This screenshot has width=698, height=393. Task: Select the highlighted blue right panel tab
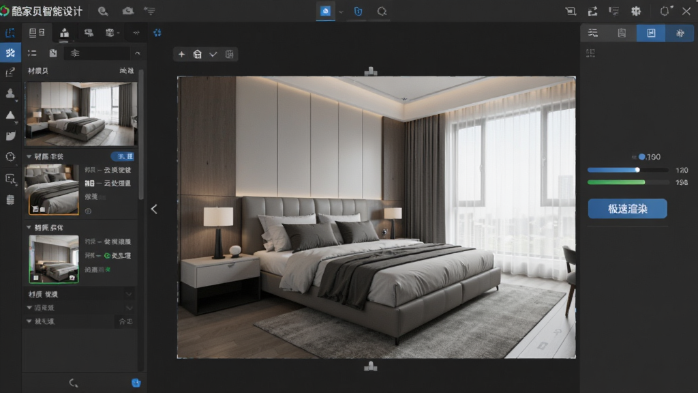pyautogui.click(x=651, y=33)
